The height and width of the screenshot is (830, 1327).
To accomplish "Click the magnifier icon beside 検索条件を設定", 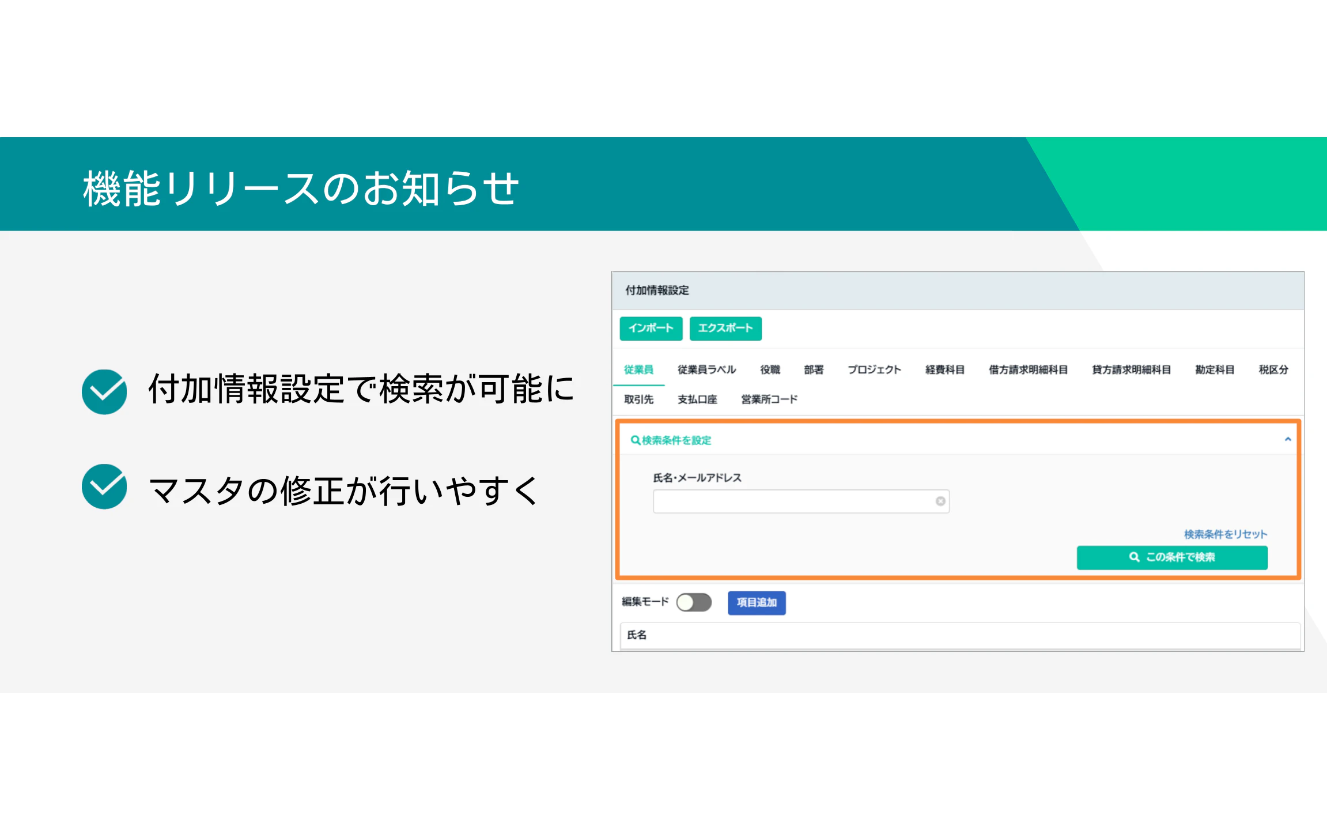I will pos(635,440).
